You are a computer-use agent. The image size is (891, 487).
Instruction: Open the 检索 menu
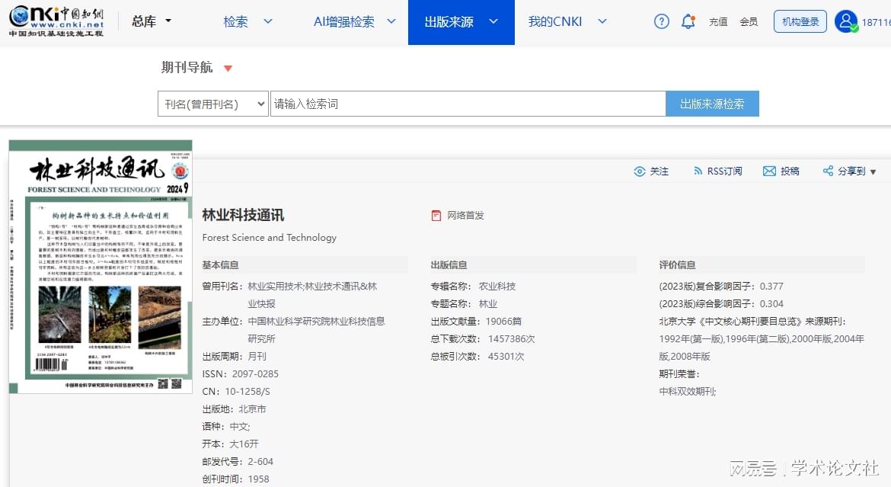(235, 21)
